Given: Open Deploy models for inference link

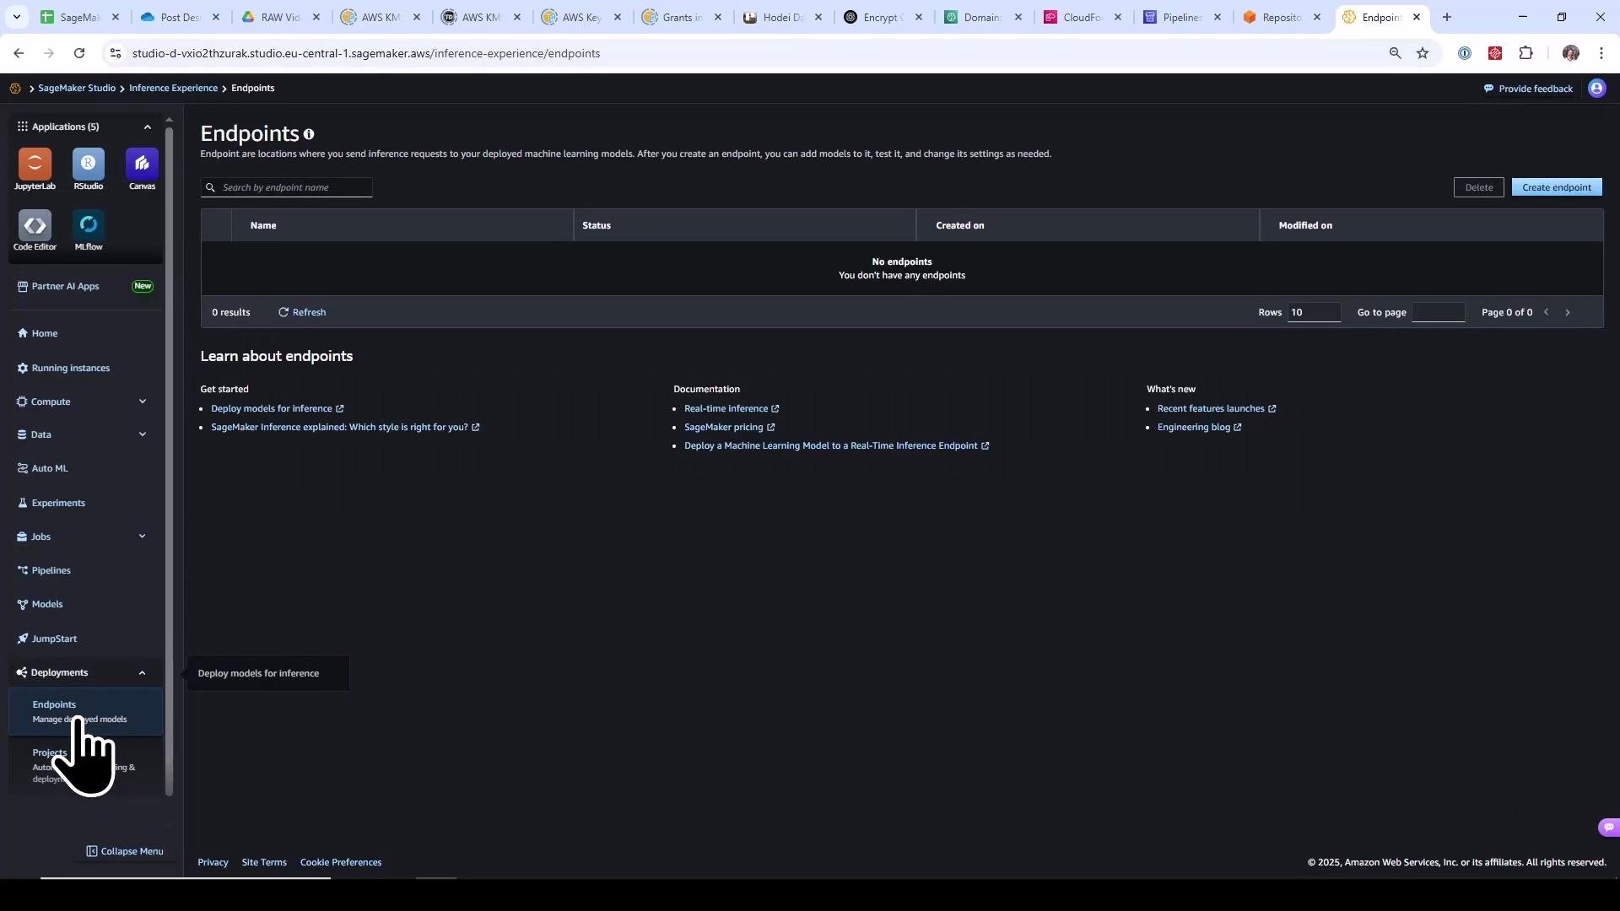Looking at the screenshot, I should point(277,408).
